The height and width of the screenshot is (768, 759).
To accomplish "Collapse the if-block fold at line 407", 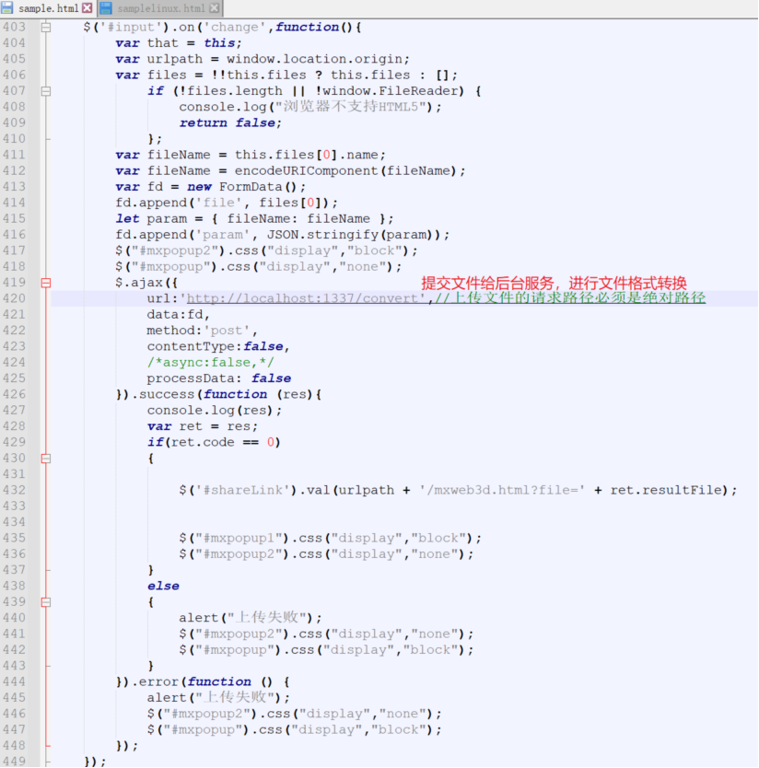I will coord(45,91).
